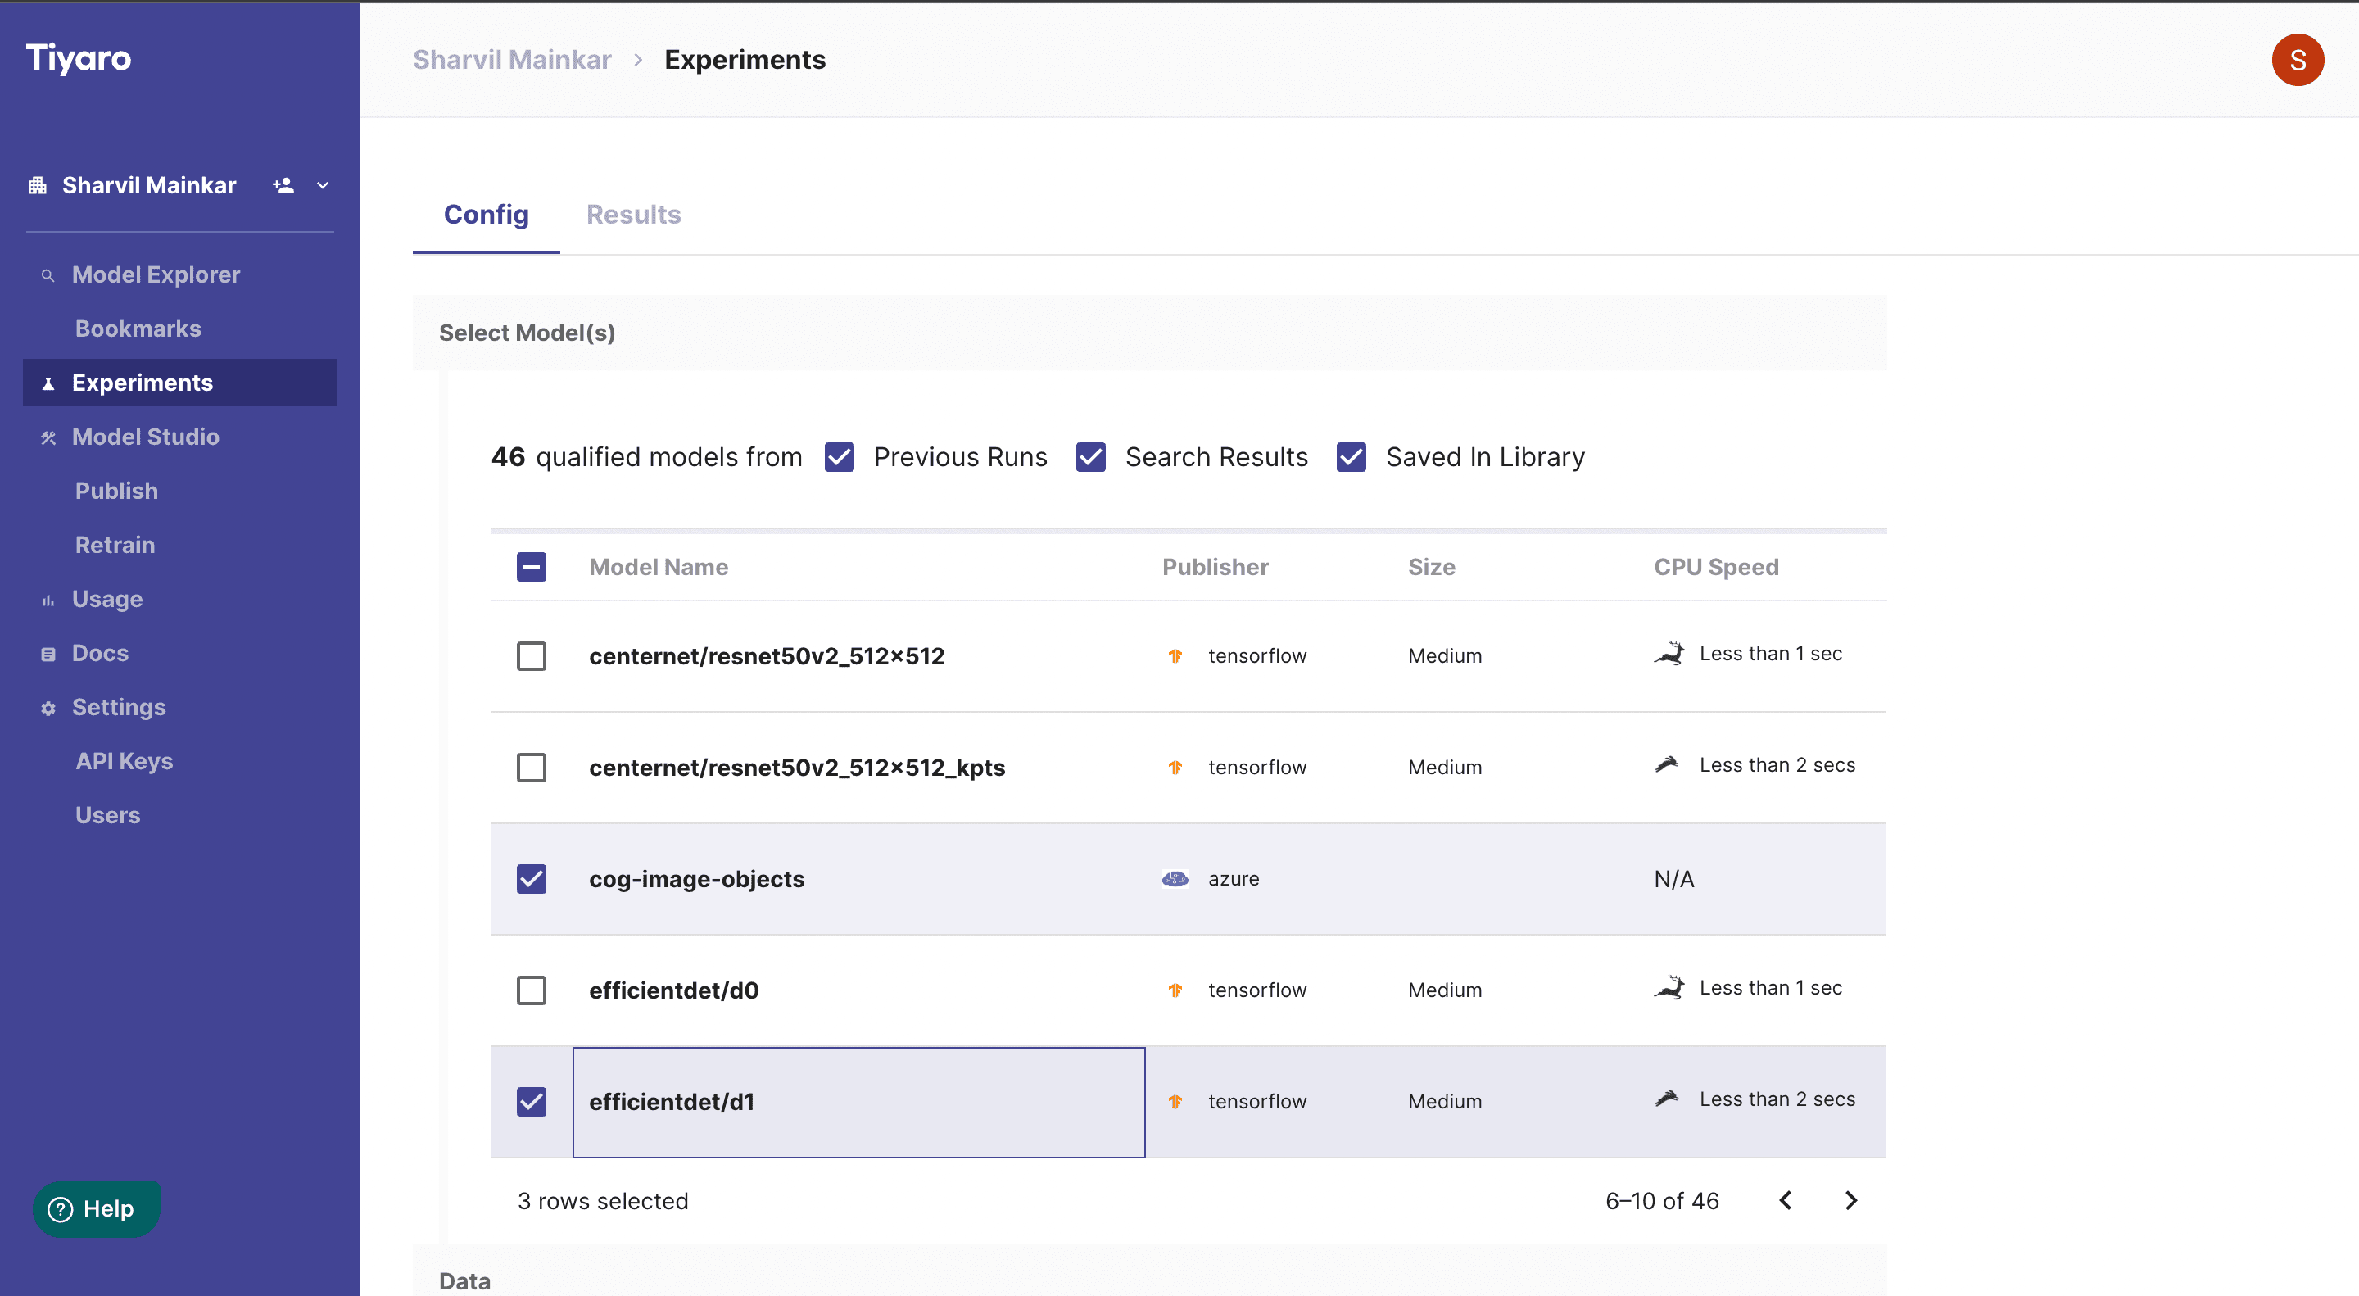Go to previous page of models
This screenshot has width=2359, height=1296.
coord(1786,1200)
